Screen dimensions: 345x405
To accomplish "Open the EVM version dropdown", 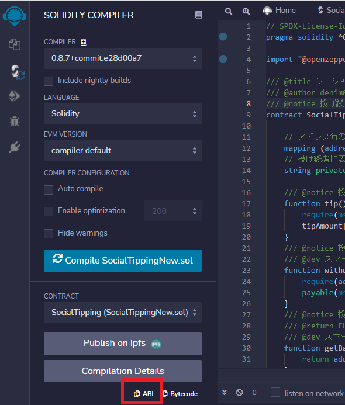I will click(123, 151).
